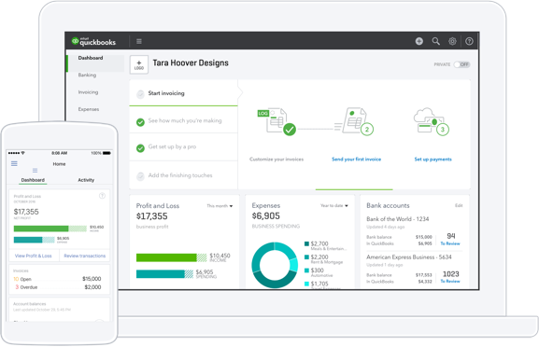Check the Start invoicing step circle

[x=140, y=93]
